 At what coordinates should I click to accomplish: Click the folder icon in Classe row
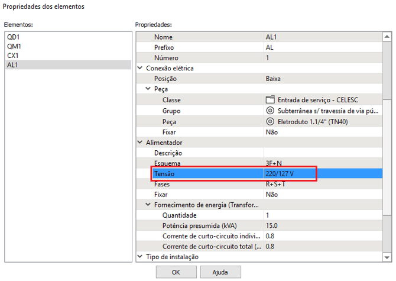[271, 100]
